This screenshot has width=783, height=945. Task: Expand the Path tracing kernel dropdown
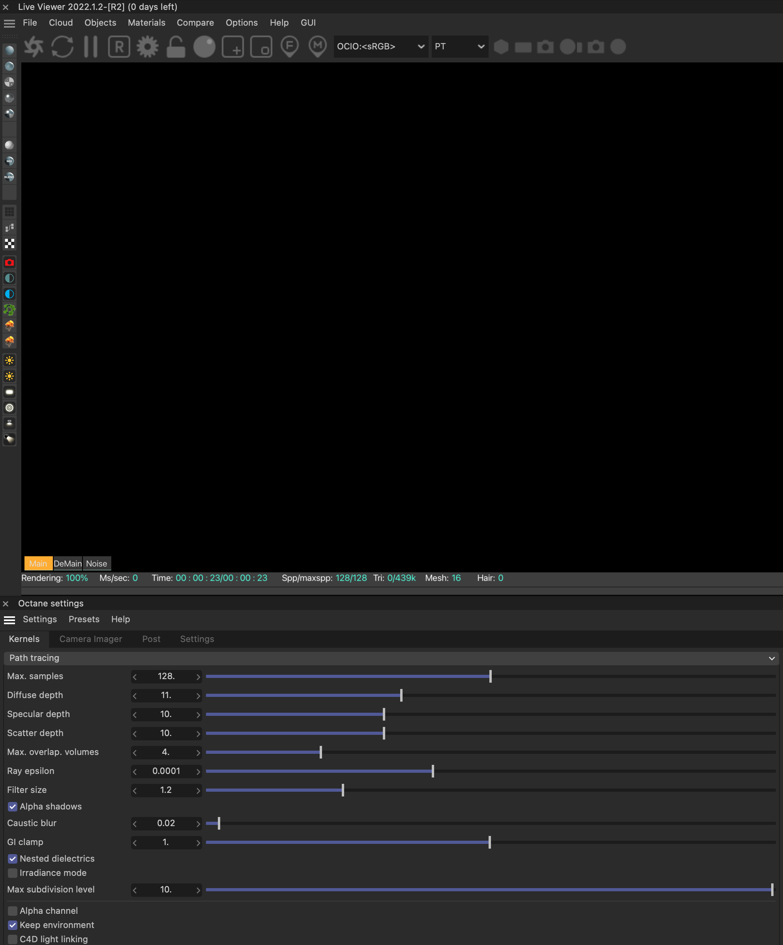point(391,658)
